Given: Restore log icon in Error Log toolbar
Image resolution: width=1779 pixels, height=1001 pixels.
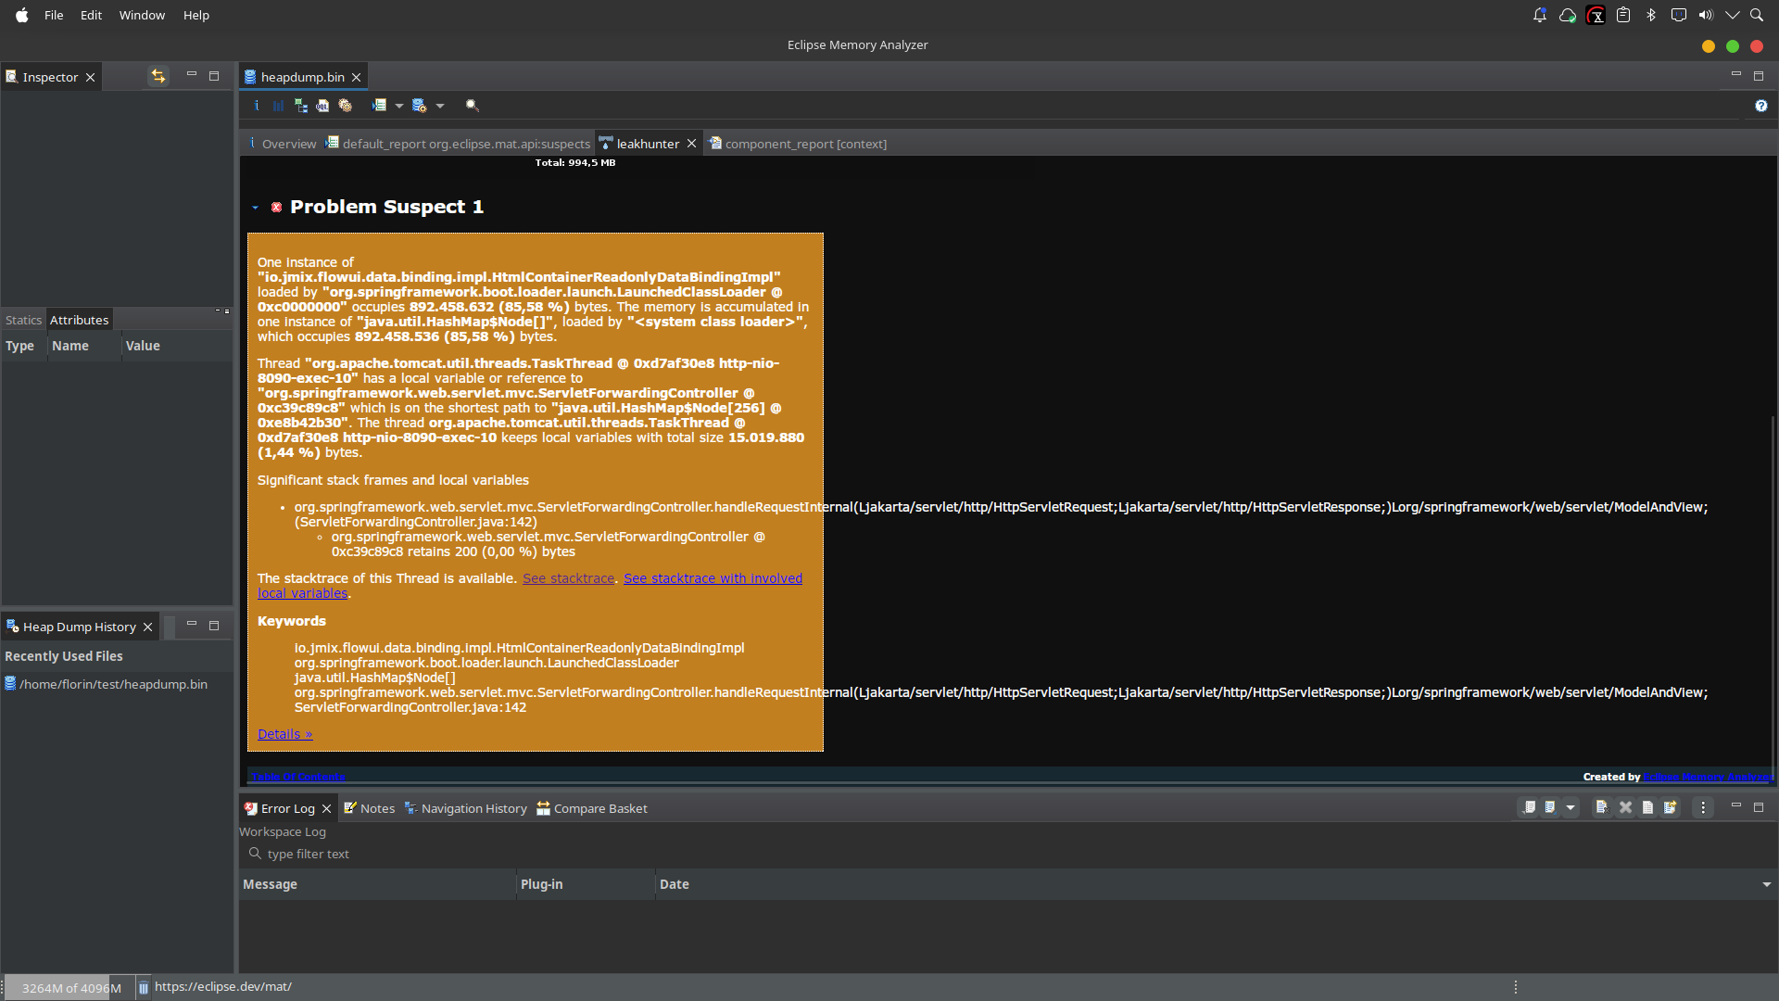Looking at the screenshot, I should pos(1671,807).
